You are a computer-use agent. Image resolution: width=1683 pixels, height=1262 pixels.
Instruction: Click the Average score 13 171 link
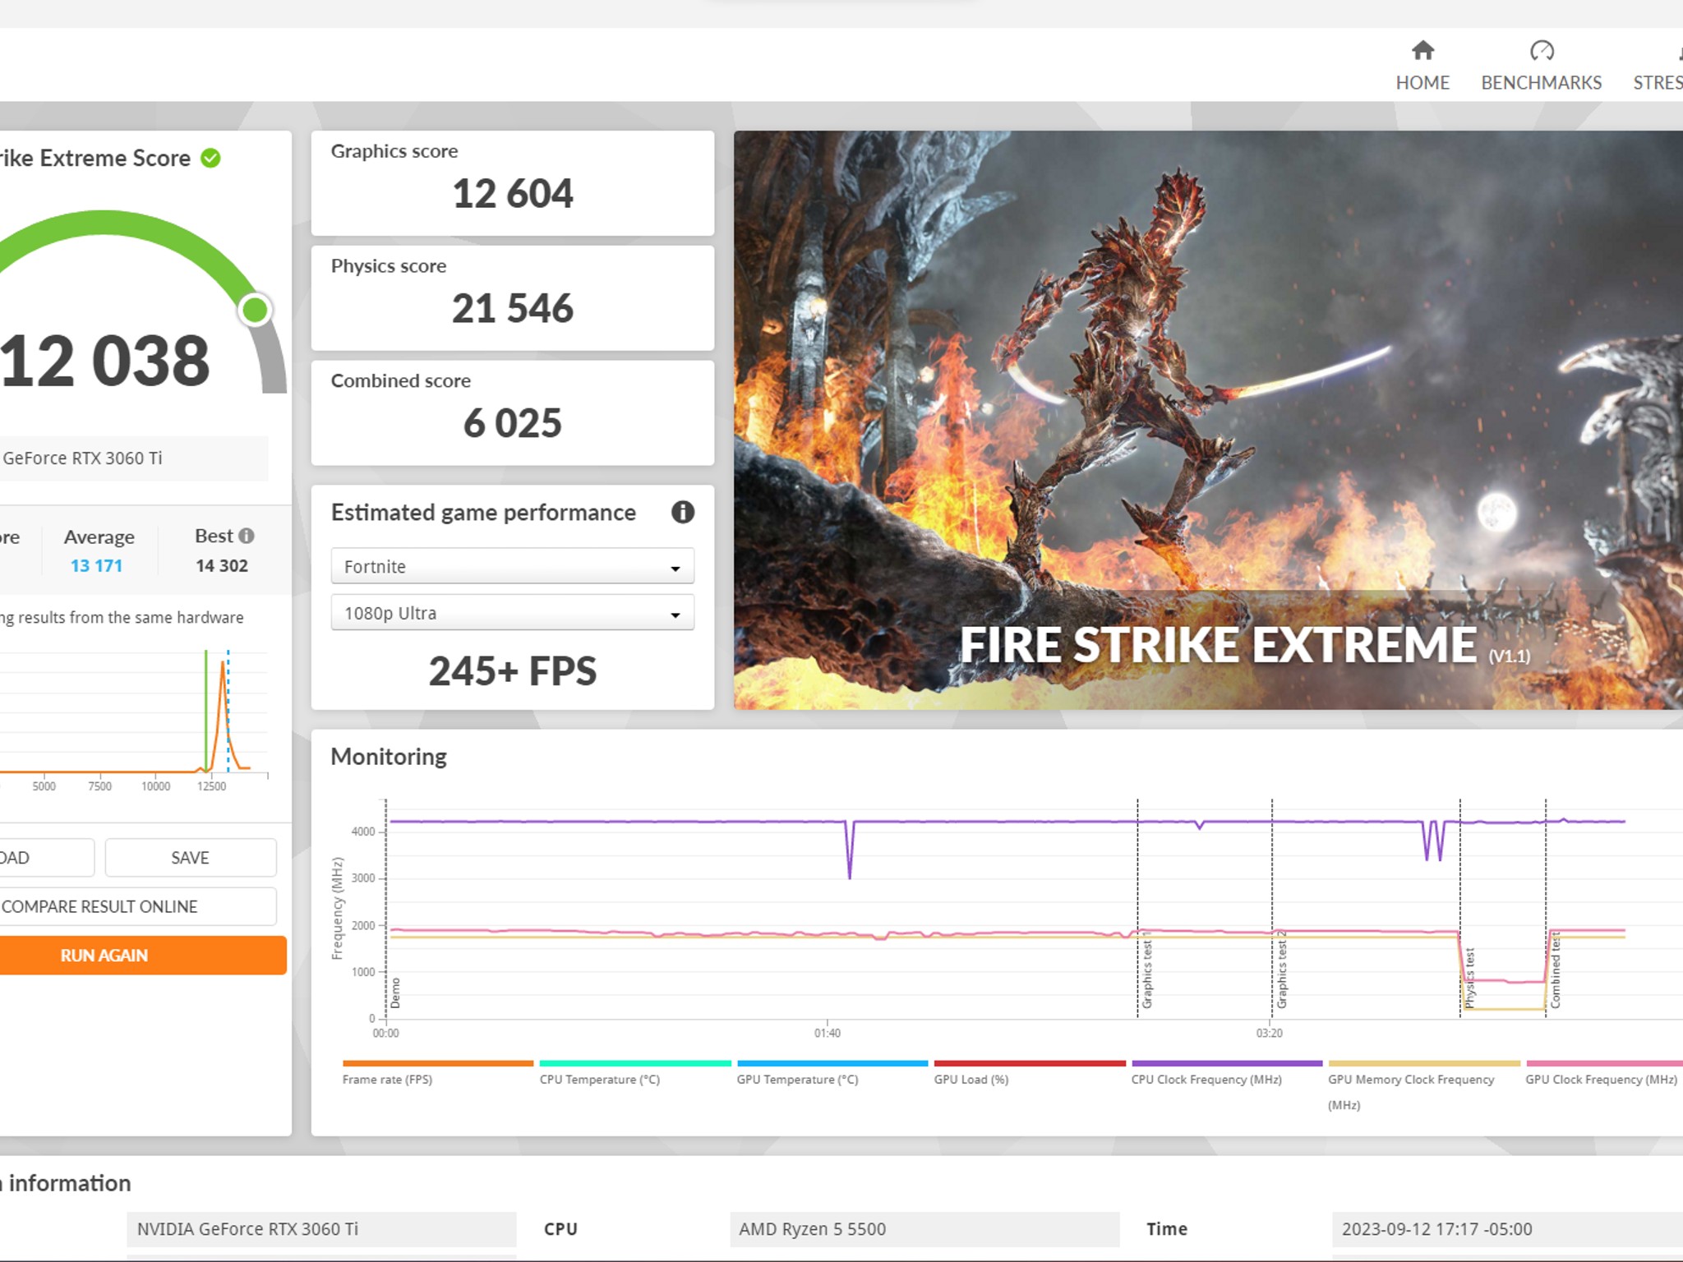tap(98, 565)
